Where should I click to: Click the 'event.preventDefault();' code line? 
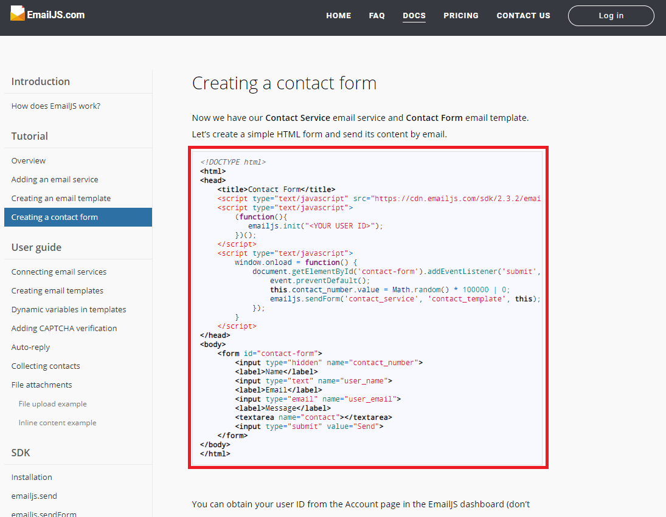pos(320,281)
